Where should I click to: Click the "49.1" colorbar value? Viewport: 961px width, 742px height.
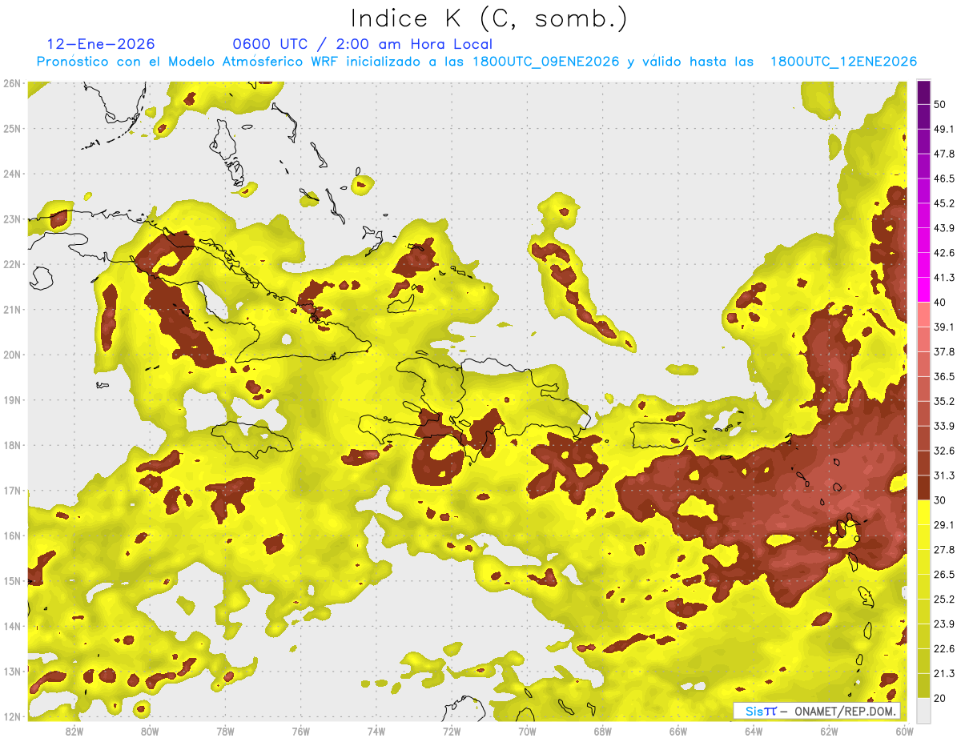coord(944,130)
